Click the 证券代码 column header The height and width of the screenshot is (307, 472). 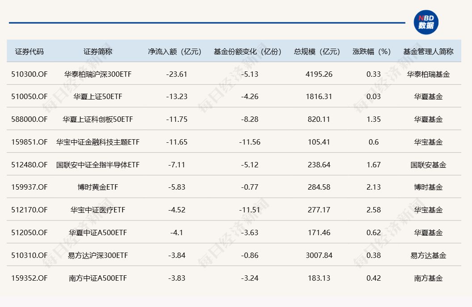pos(29,51)
